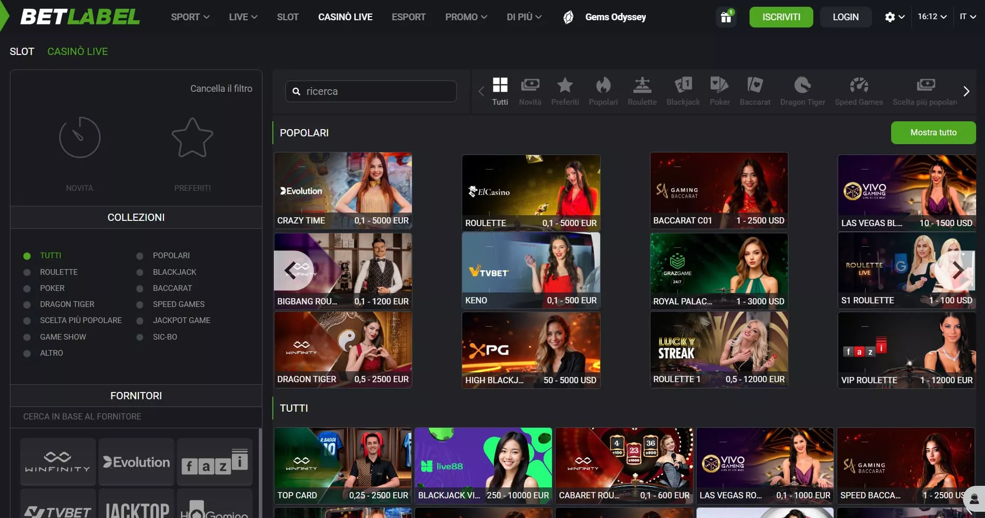Open the Crazy Time game thumbnail
The image size is (985, 518).
point(343,190)
